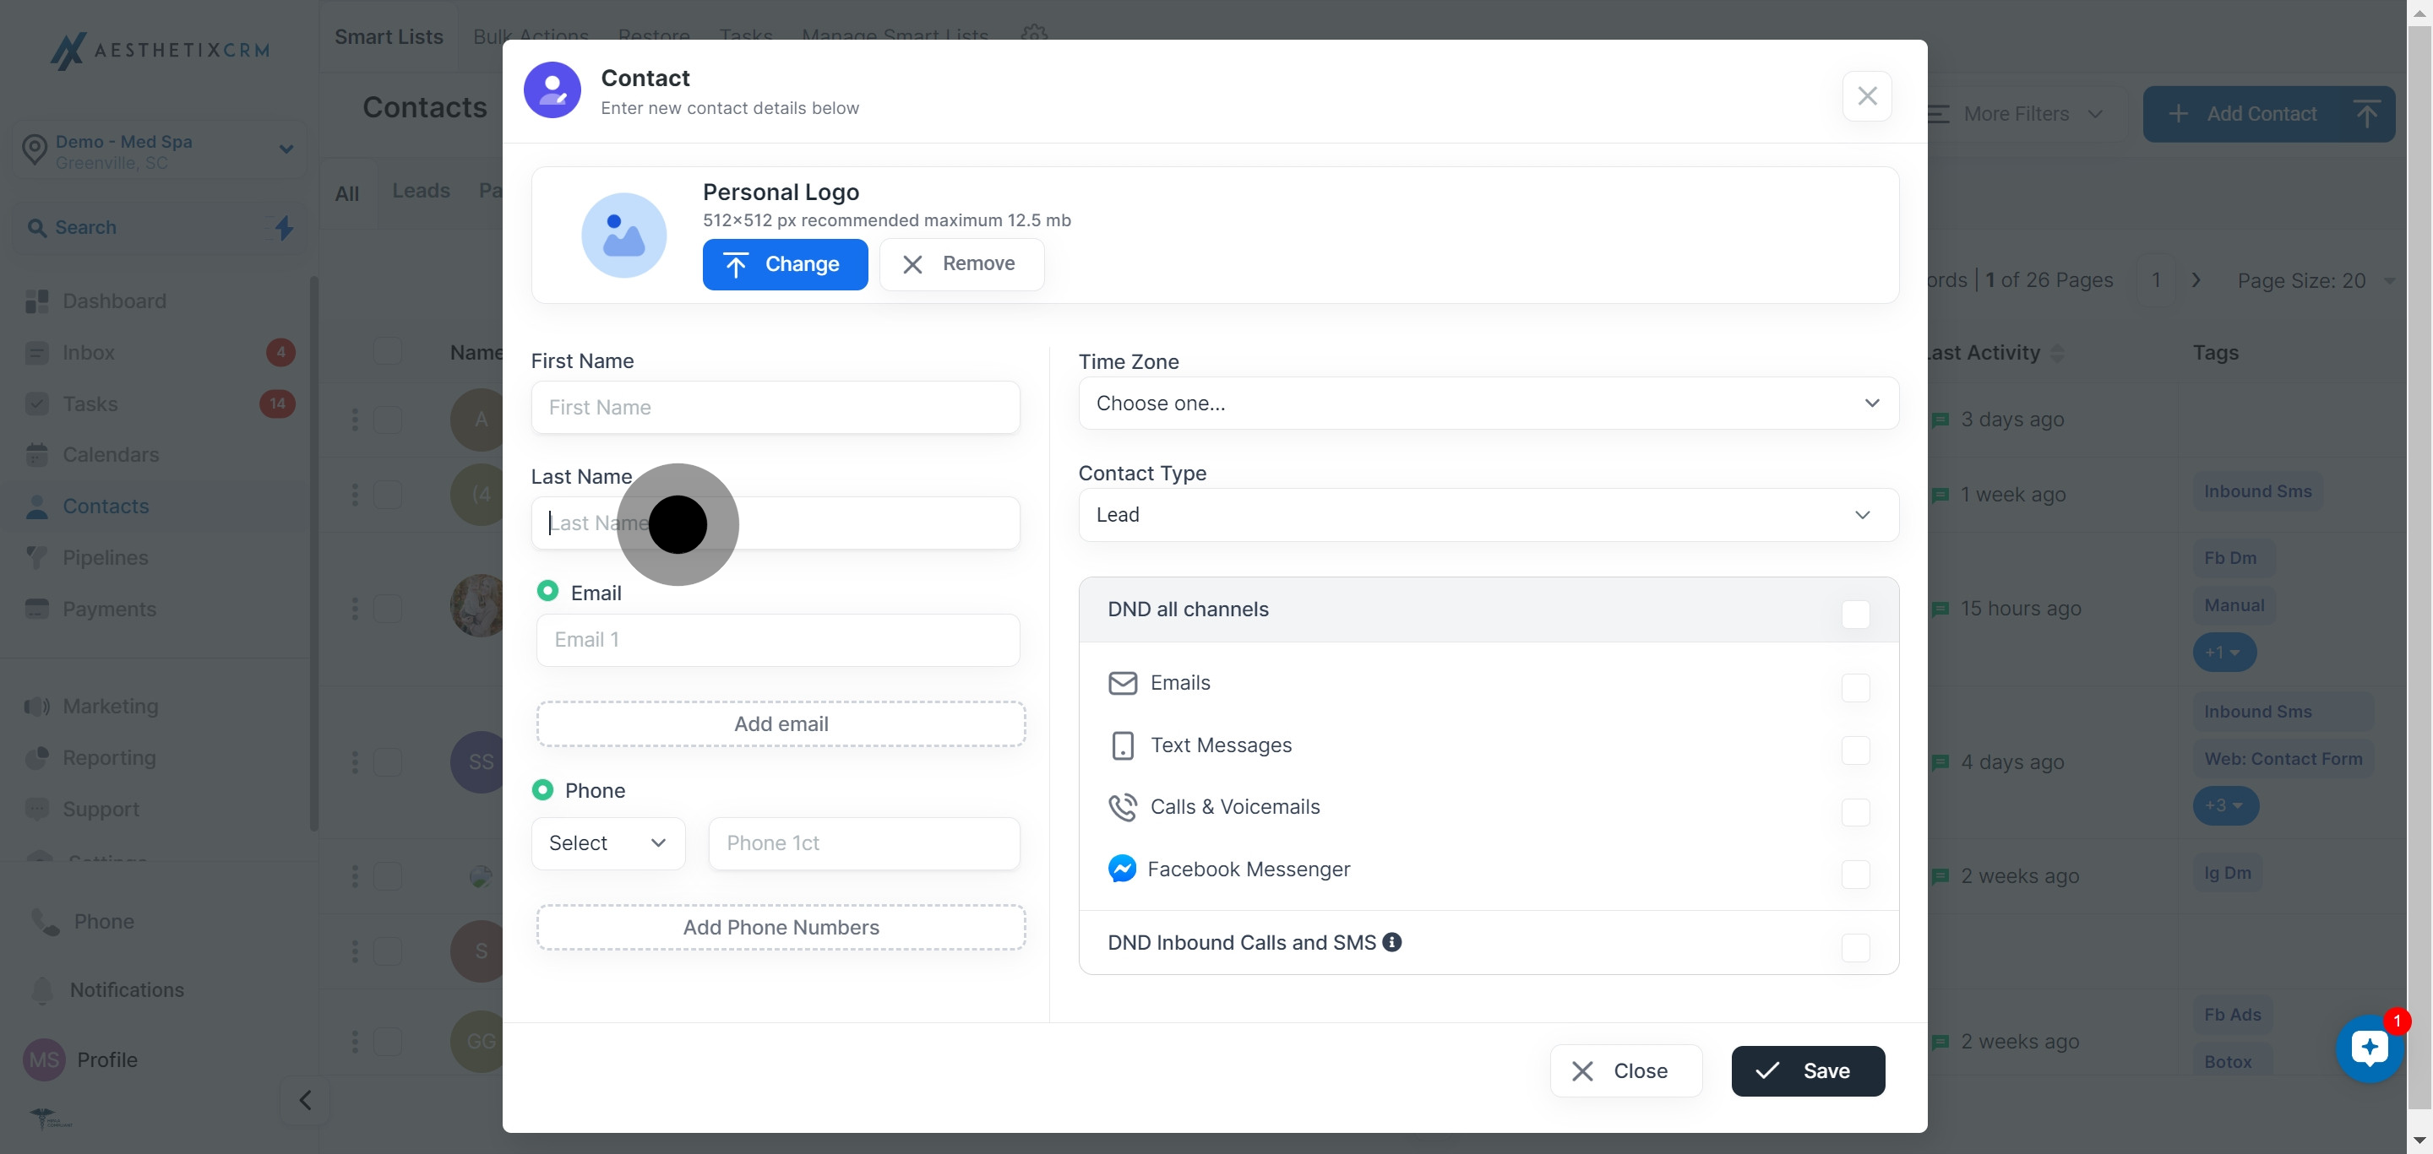2433x1154 pixels.
Task: Click the Facebook Messenger icon
Action: click(1121, 868)
